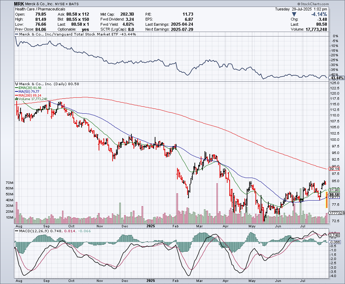Click the MACD(12,26,9) indicator legend

point(52,231)
